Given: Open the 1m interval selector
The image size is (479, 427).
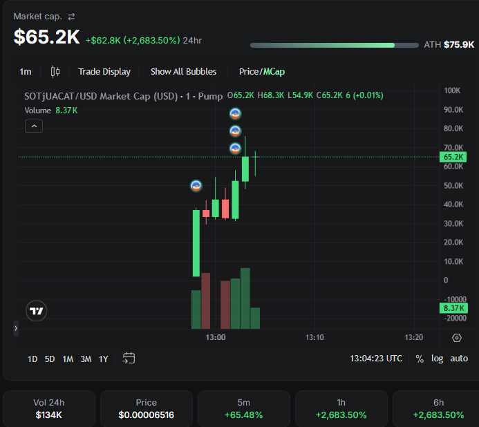Looking at the screenshot, I should 26,72.
